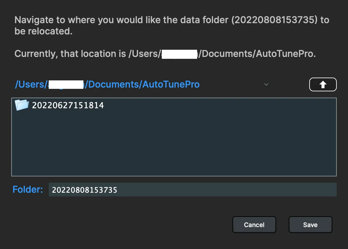Click "AutoTunePro" in the blue path
348x249 pixels.
171,84
